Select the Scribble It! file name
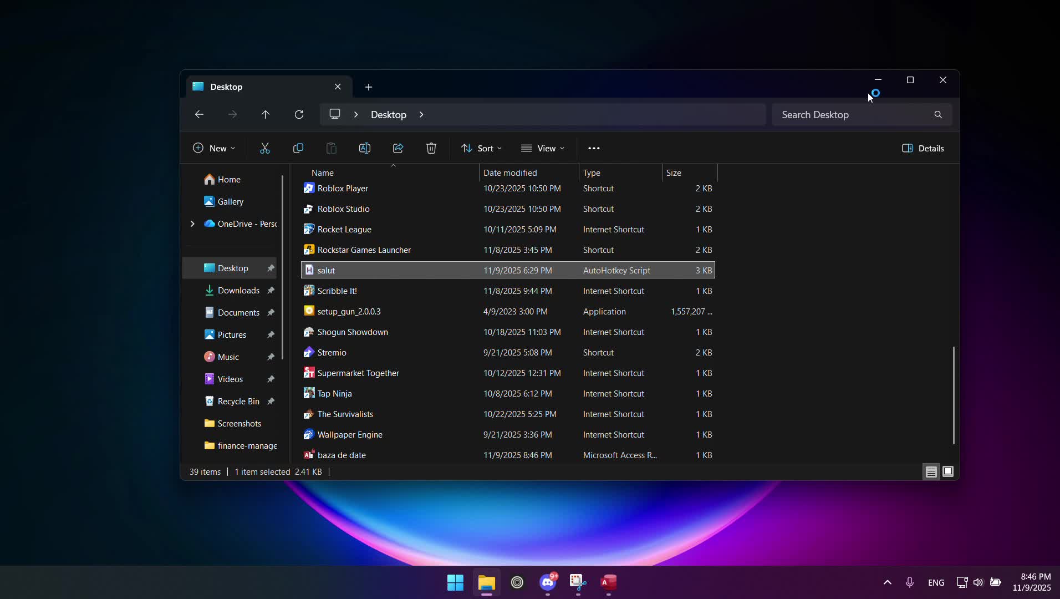The height and width of the screenshot is (599, 1060). click(x=337, y=291)
